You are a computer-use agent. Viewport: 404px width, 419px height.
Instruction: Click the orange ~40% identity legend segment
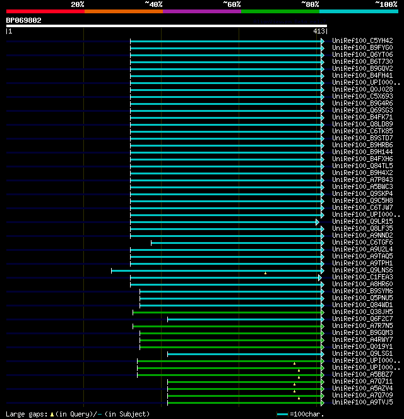coord(124,11)
